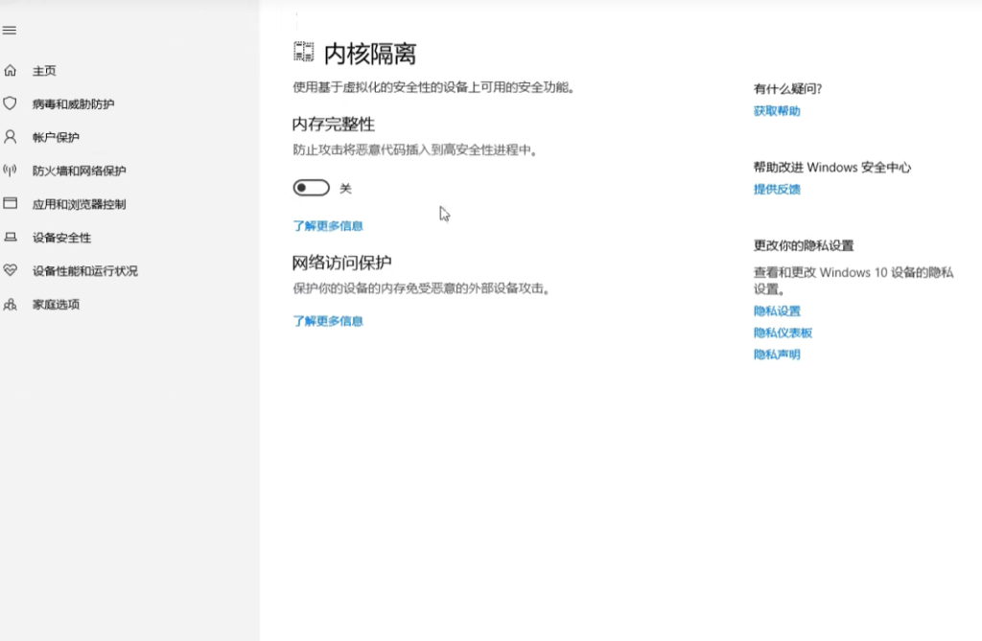Click the 提供反馈 link
Viewport: 982px width, 641px height.
[x=777, y=189]
